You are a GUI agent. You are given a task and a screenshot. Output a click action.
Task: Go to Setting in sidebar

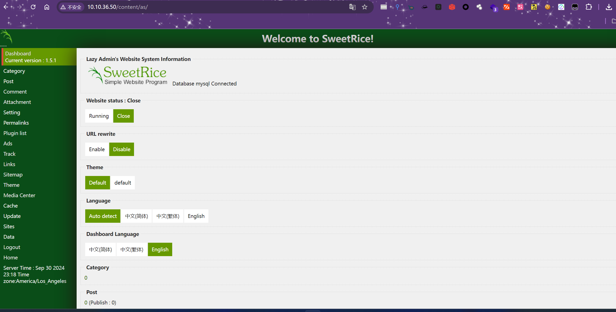click(12, 113)
